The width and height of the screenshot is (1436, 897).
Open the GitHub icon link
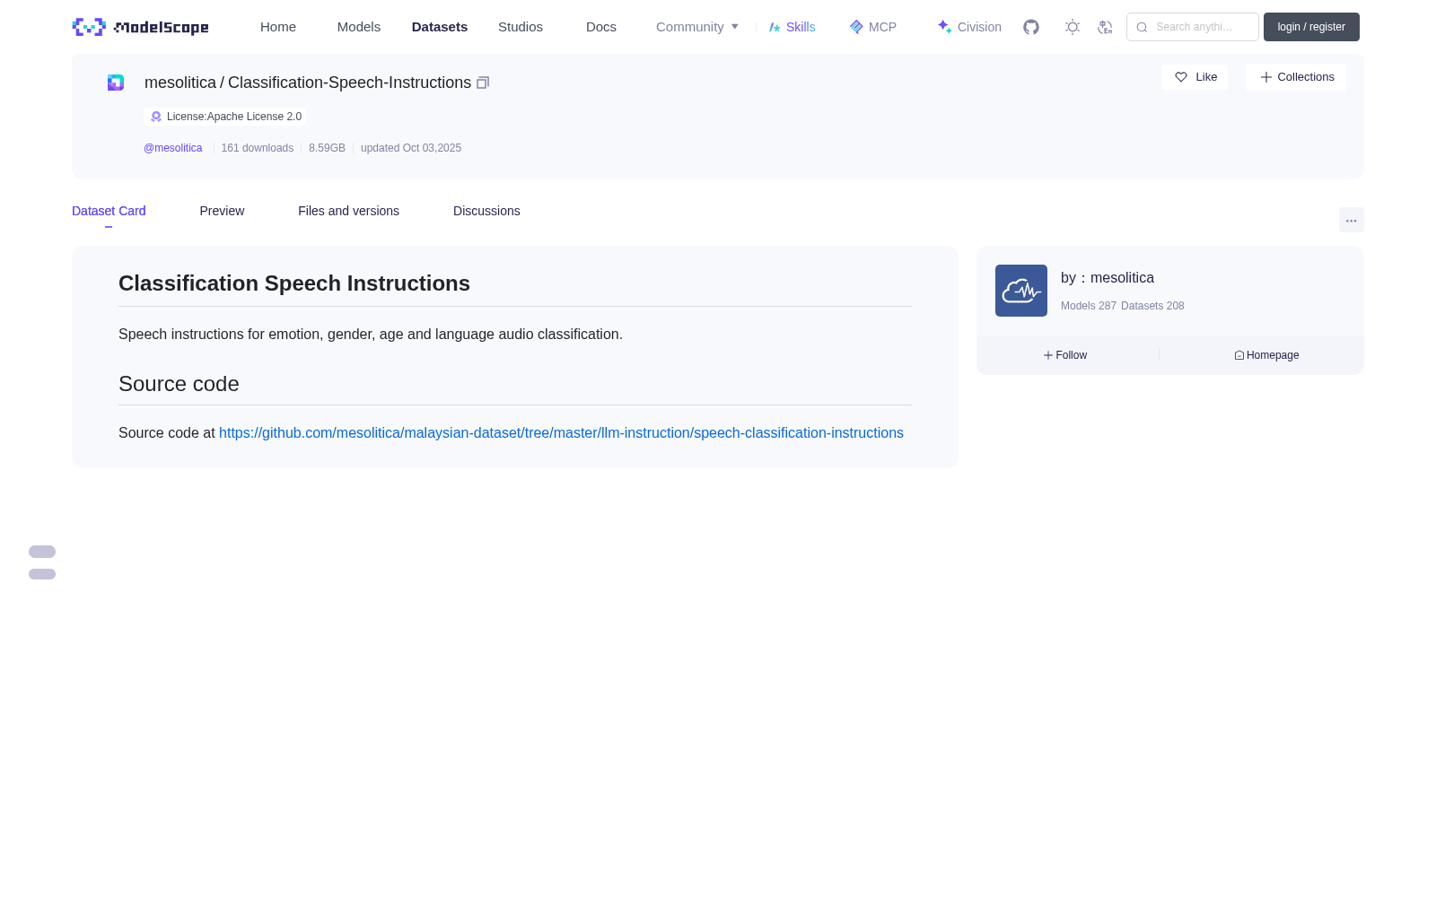coord(1031,27)
